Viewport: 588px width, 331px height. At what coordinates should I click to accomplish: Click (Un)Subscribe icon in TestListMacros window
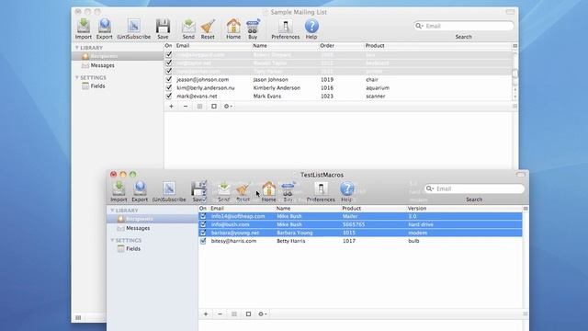pyautogui.click(x=169, y=188)
